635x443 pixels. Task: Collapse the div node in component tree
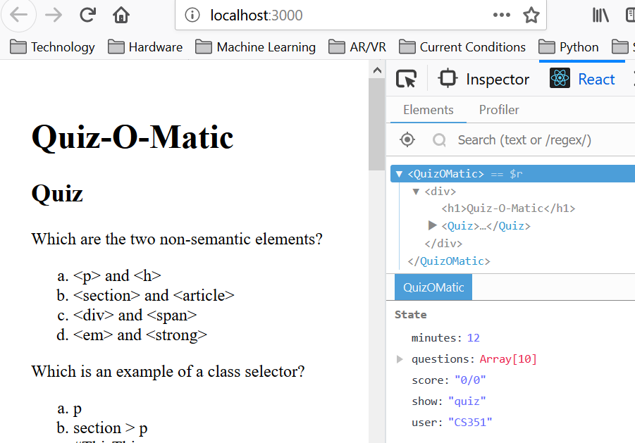click(x=416, y=192)
